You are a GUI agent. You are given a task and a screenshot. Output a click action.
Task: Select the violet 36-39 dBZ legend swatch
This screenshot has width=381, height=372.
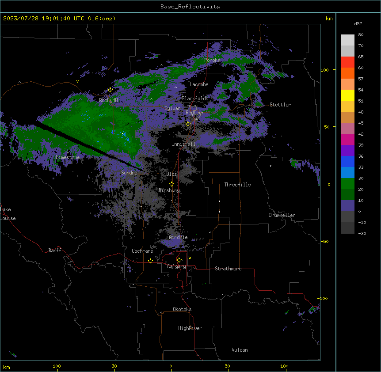(x=347, y=151)
